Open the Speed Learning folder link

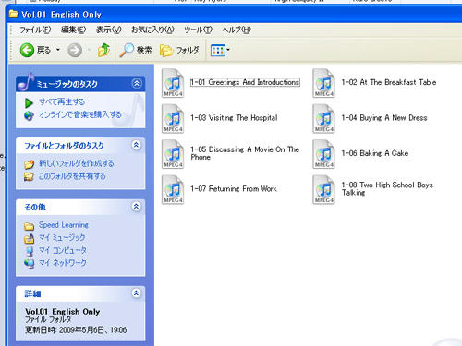point(64,225)
